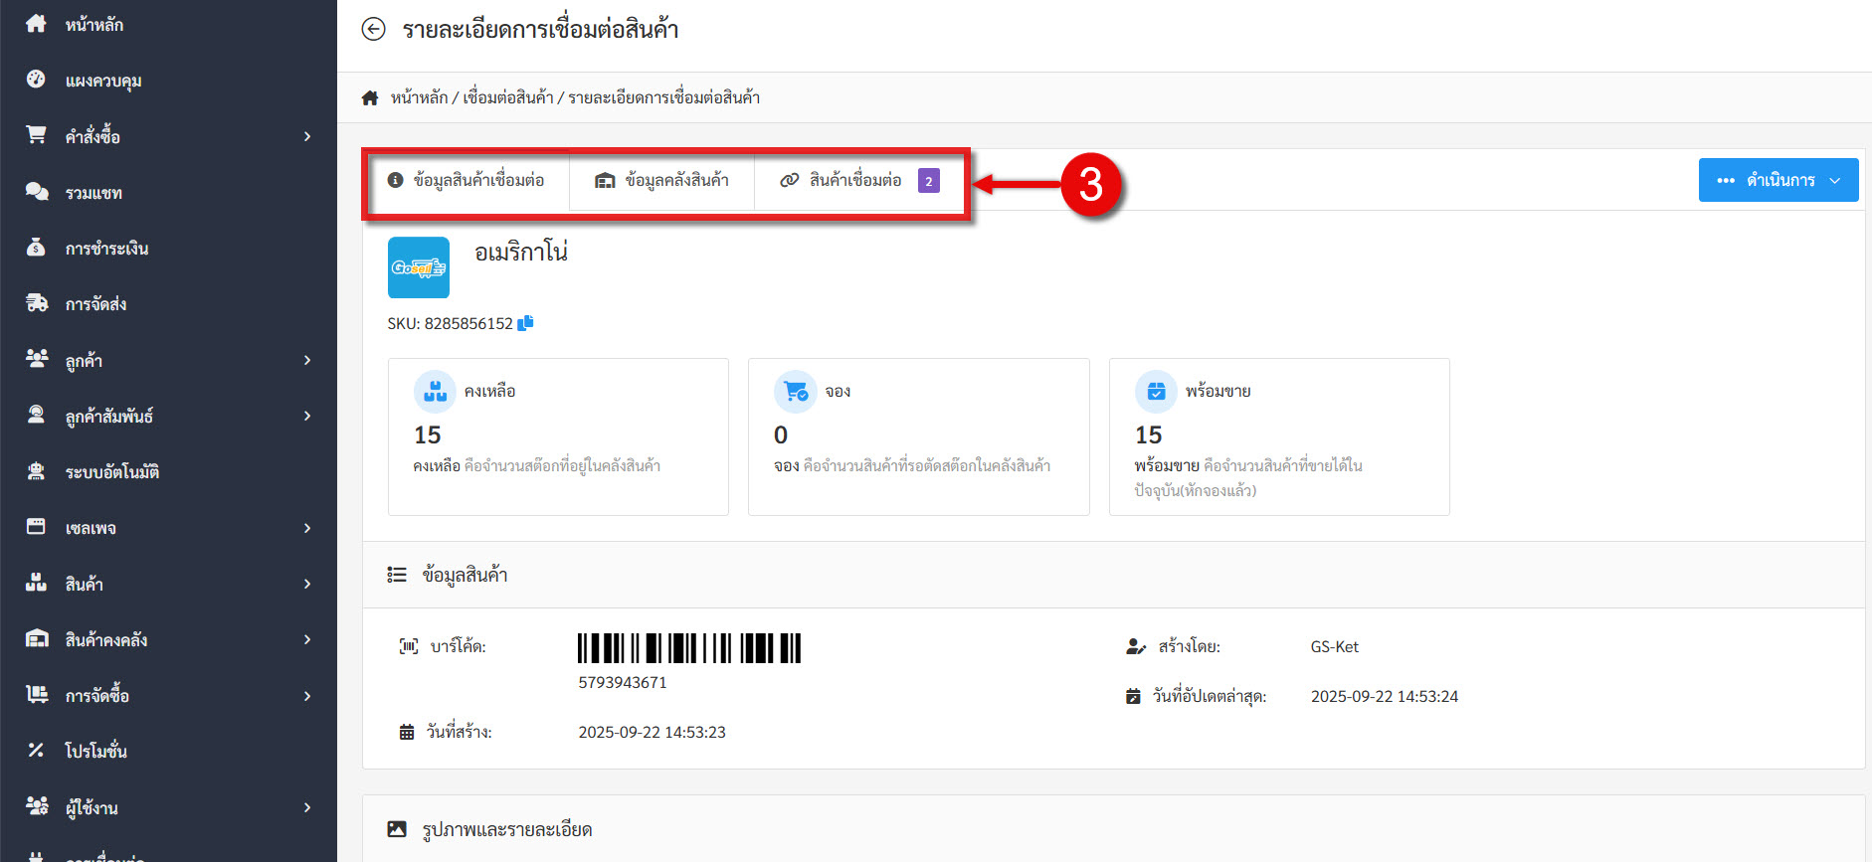Expand the ลูกค้า customers submenu
This screenshot has width=1872, height=862.
coord(306,360)
